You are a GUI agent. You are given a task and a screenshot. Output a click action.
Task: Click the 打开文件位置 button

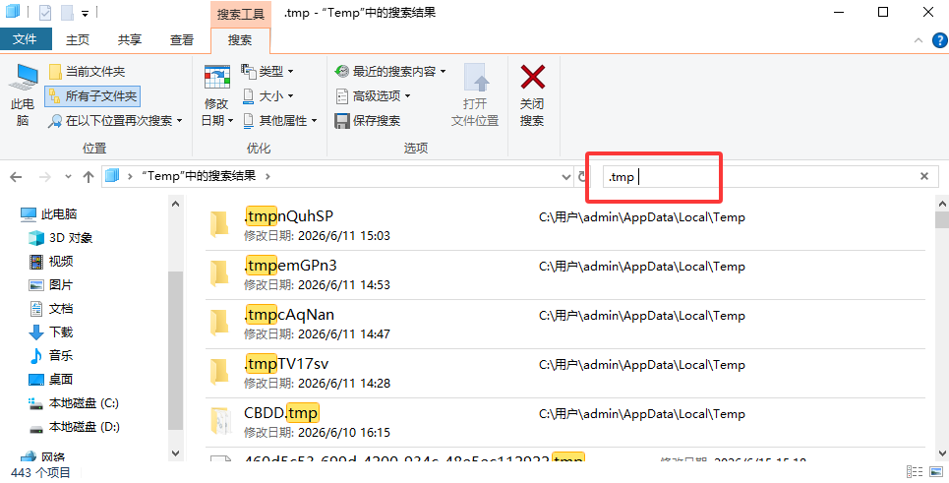coord(475,95)
